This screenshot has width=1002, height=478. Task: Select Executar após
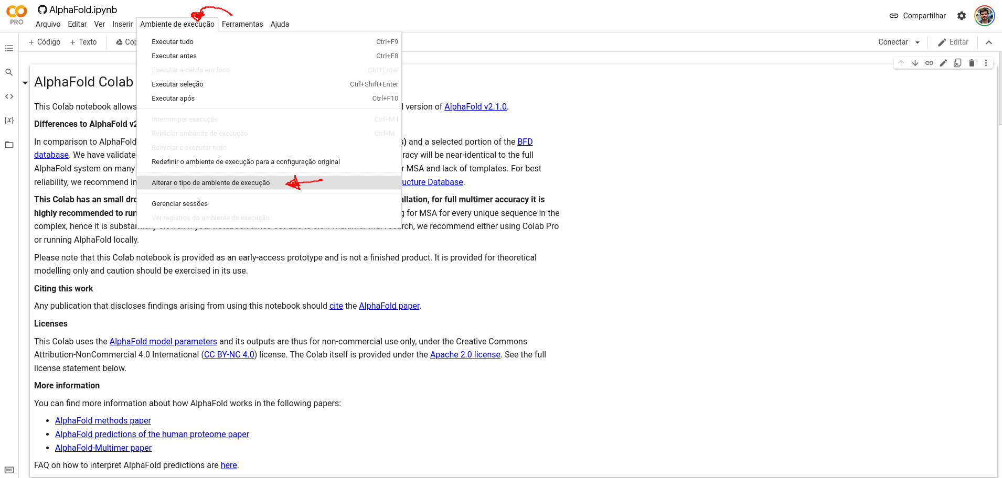(x=269, y=99)
